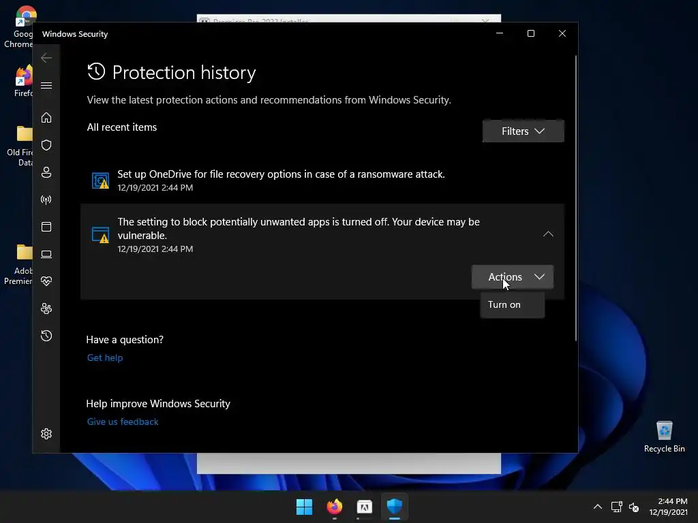
Task: Open the taskbar clock and date
Action: [668, 507]
